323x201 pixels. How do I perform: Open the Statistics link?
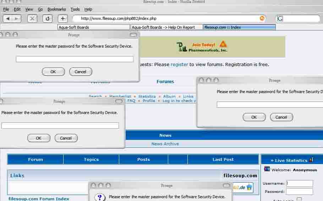(x=147, y=96)
